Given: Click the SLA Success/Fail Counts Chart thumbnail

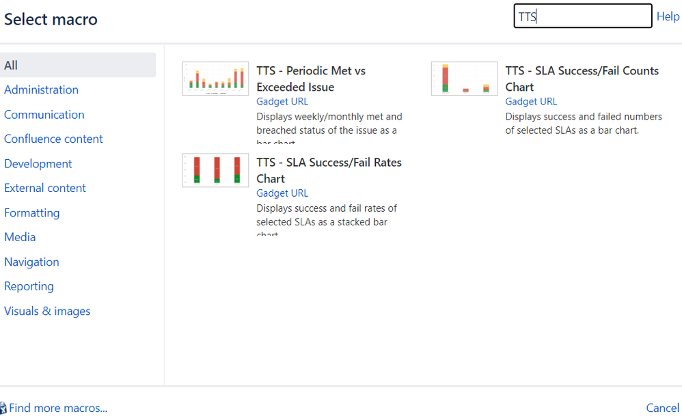Looking at the screenshot, I should click(x=464, y=79).
